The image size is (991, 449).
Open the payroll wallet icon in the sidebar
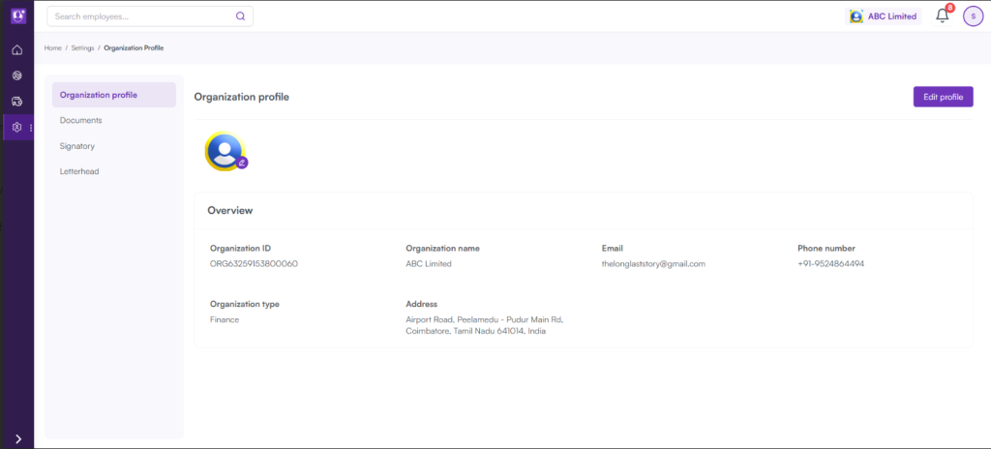tap(17, 102)
